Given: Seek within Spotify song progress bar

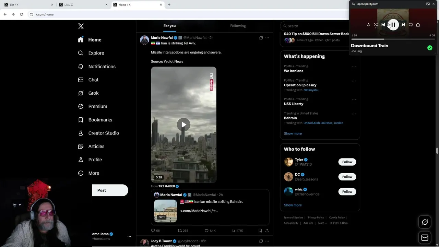Looking at the screenshot, I should pyautogui.click(x=393, y=39).
